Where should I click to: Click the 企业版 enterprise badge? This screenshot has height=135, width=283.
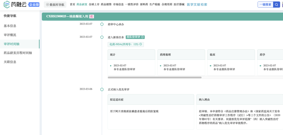tap(34, 4)
